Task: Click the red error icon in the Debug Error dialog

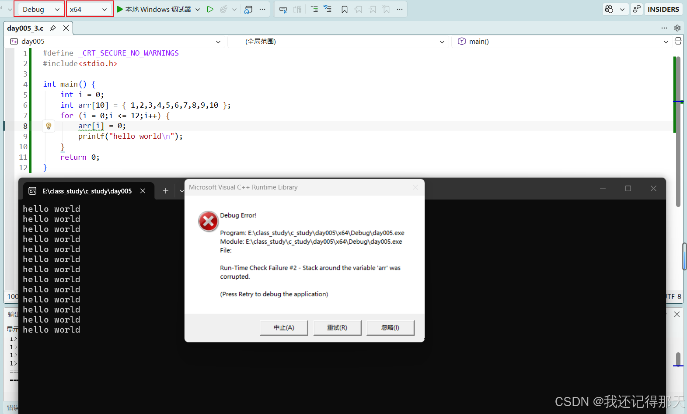Action: coord(208,221)
